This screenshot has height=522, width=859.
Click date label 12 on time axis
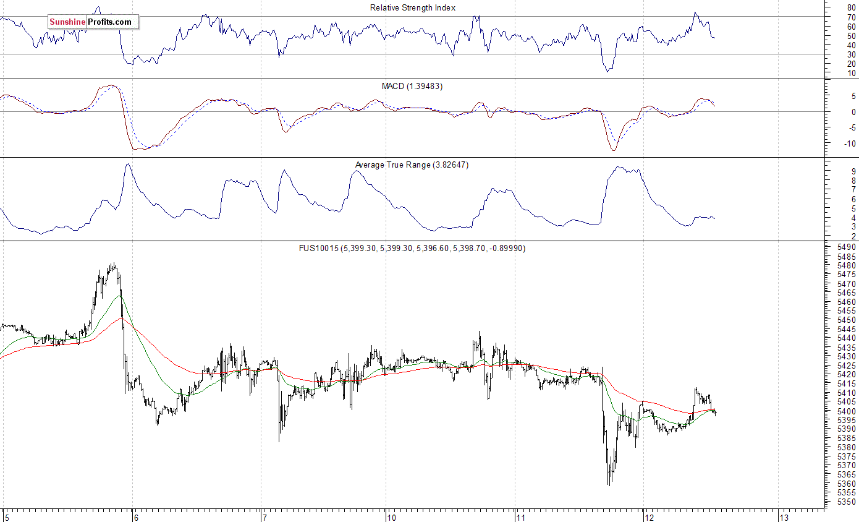pyautogui.click(x=649, y=516)
